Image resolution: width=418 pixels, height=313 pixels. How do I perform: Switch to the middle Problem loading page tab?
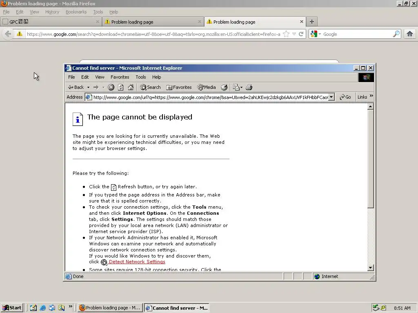pos(153,22)
